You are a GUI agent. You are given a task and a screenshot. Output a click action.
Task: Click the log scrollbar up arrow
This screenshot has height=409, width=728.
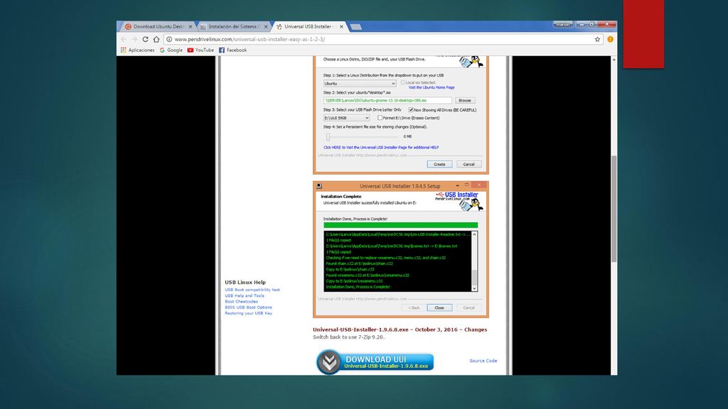tap(474, 234)
